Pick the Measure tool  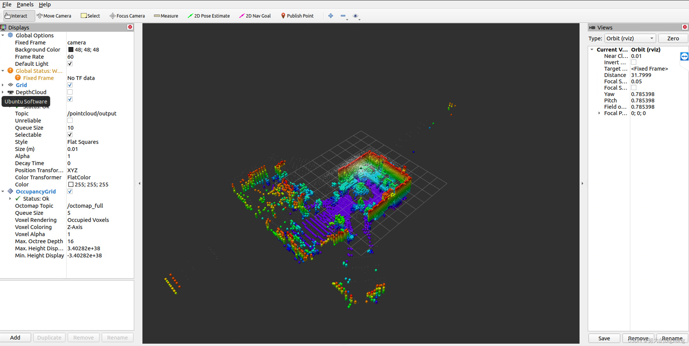coord(166,16)
